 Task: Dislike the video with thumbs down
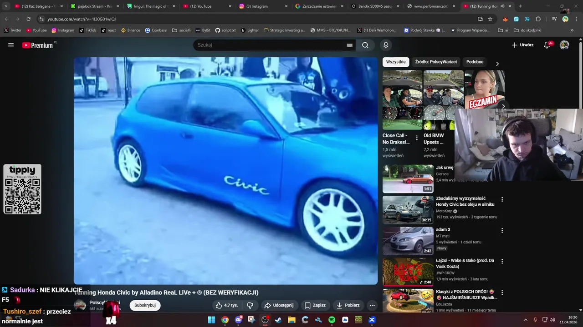250,305
